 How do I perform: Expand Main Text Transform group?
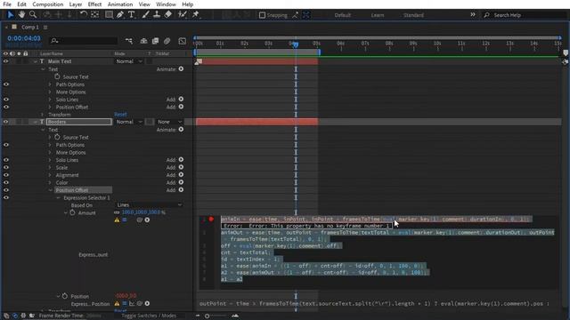(x=43, y=115)
